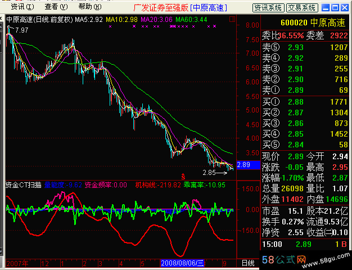The height and width of the screenshot is (270, 352).
Task: Close the window with the blue X icon
Action: 345,8
